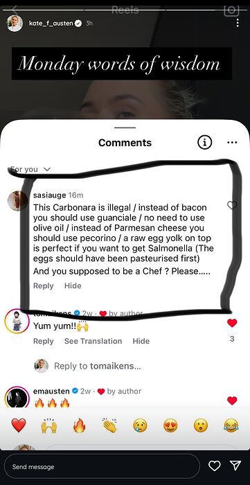Image resolution: width=250 pixels, height=485 pixels.
Task: Tap the paper plane share icon
Action: (x=235, y=466)
